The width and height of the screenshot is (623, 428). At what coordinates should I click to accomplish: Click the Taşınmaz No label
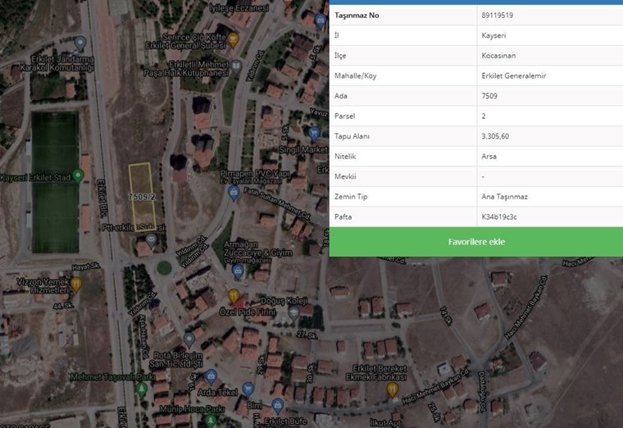click(x=357, y=16)
